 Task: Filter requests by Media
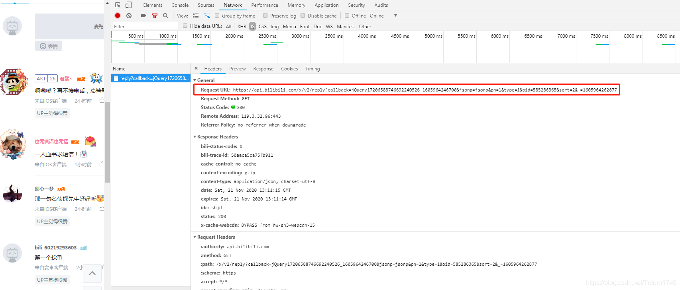[289, 26]
